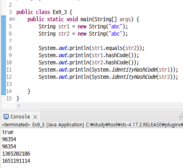This screenshot has height=168, width=183.
Task: Click line number 13 in the gutter
Action: (x=9, y=84)
